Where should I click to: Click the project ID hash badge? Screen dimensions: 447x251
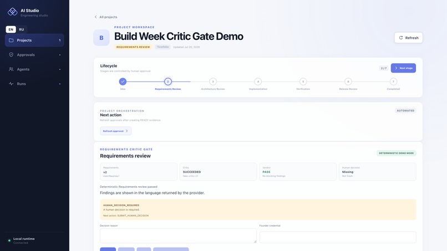click(x=162, y=47)
